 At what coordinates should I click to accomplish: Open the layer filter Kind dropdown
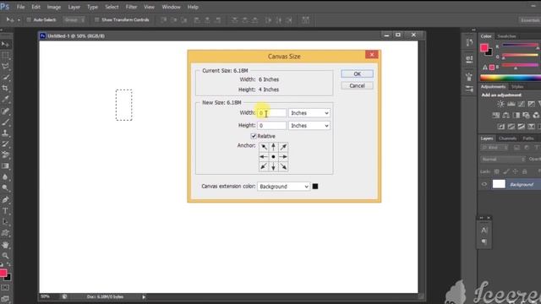point(495,148)
